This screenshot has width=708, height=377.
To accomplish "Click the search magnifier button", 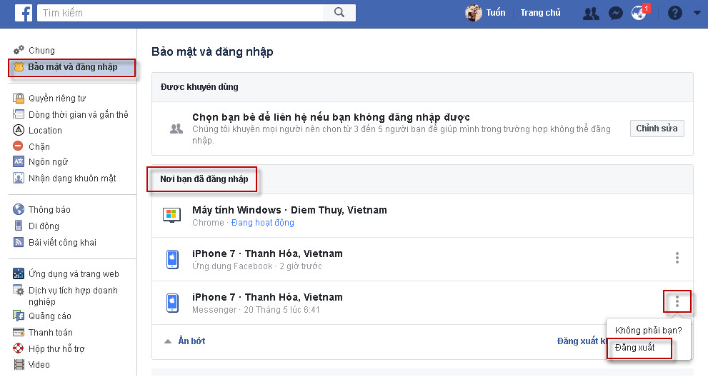I will click(x=339, y=13).
